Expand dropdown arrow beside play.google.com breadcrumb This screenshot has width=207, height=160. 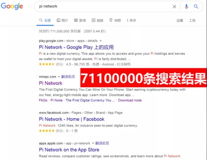[101, 41]
